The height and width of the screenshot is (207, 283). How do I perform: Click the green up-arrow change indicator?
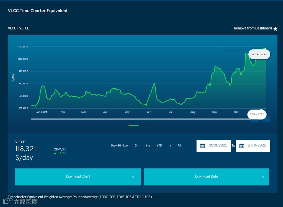pyautogui.click(x=55, y=153)
